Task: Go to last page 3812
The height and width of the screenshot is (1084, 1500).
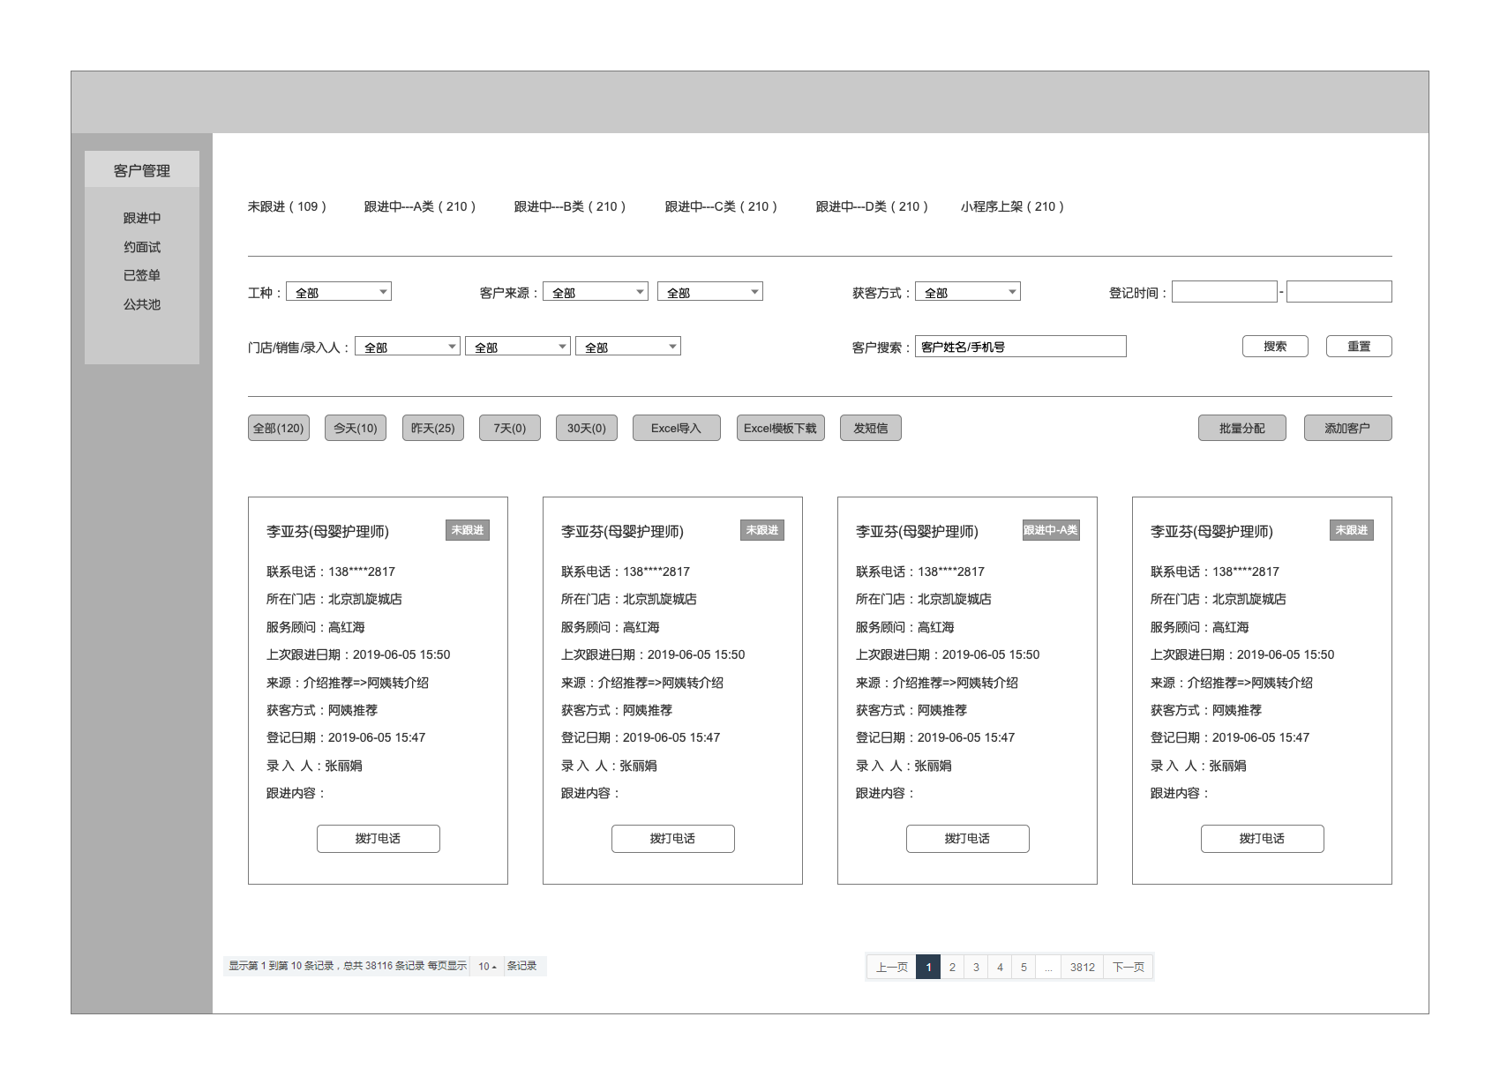Action: pos(1083,968)
